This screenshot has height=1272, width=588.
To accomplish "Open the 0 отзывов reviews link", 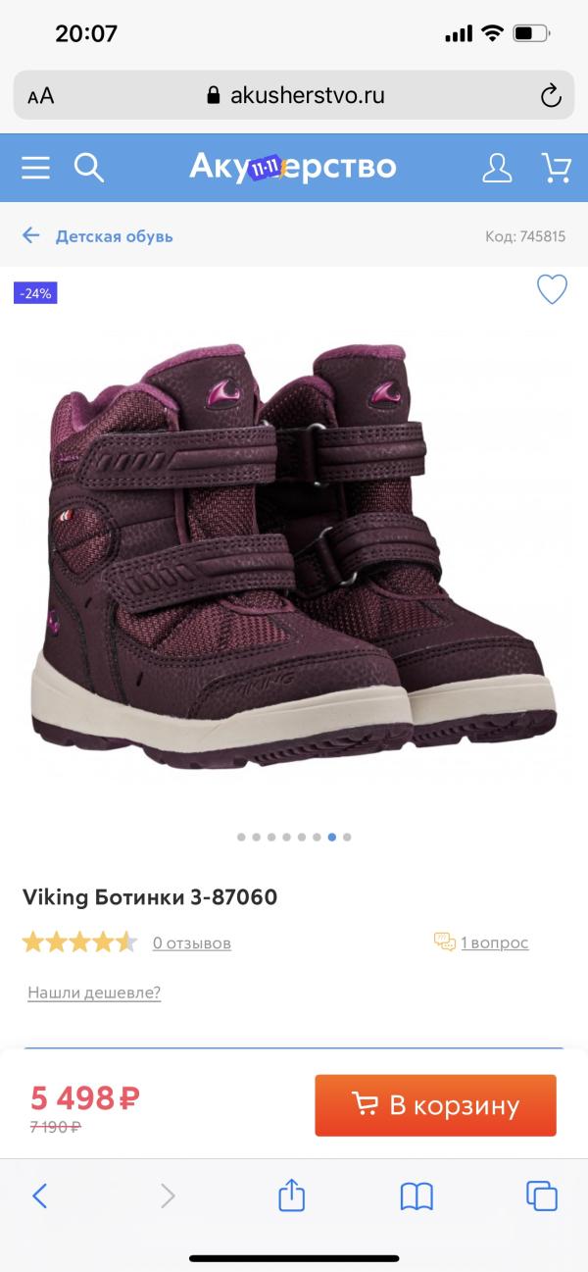I will (x=192, y=943).
